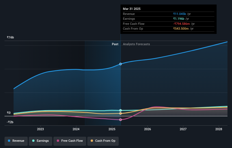The image size is (232, 148).
Task: Toggle the Revenue series legend button
Action: tap(16, 141)
